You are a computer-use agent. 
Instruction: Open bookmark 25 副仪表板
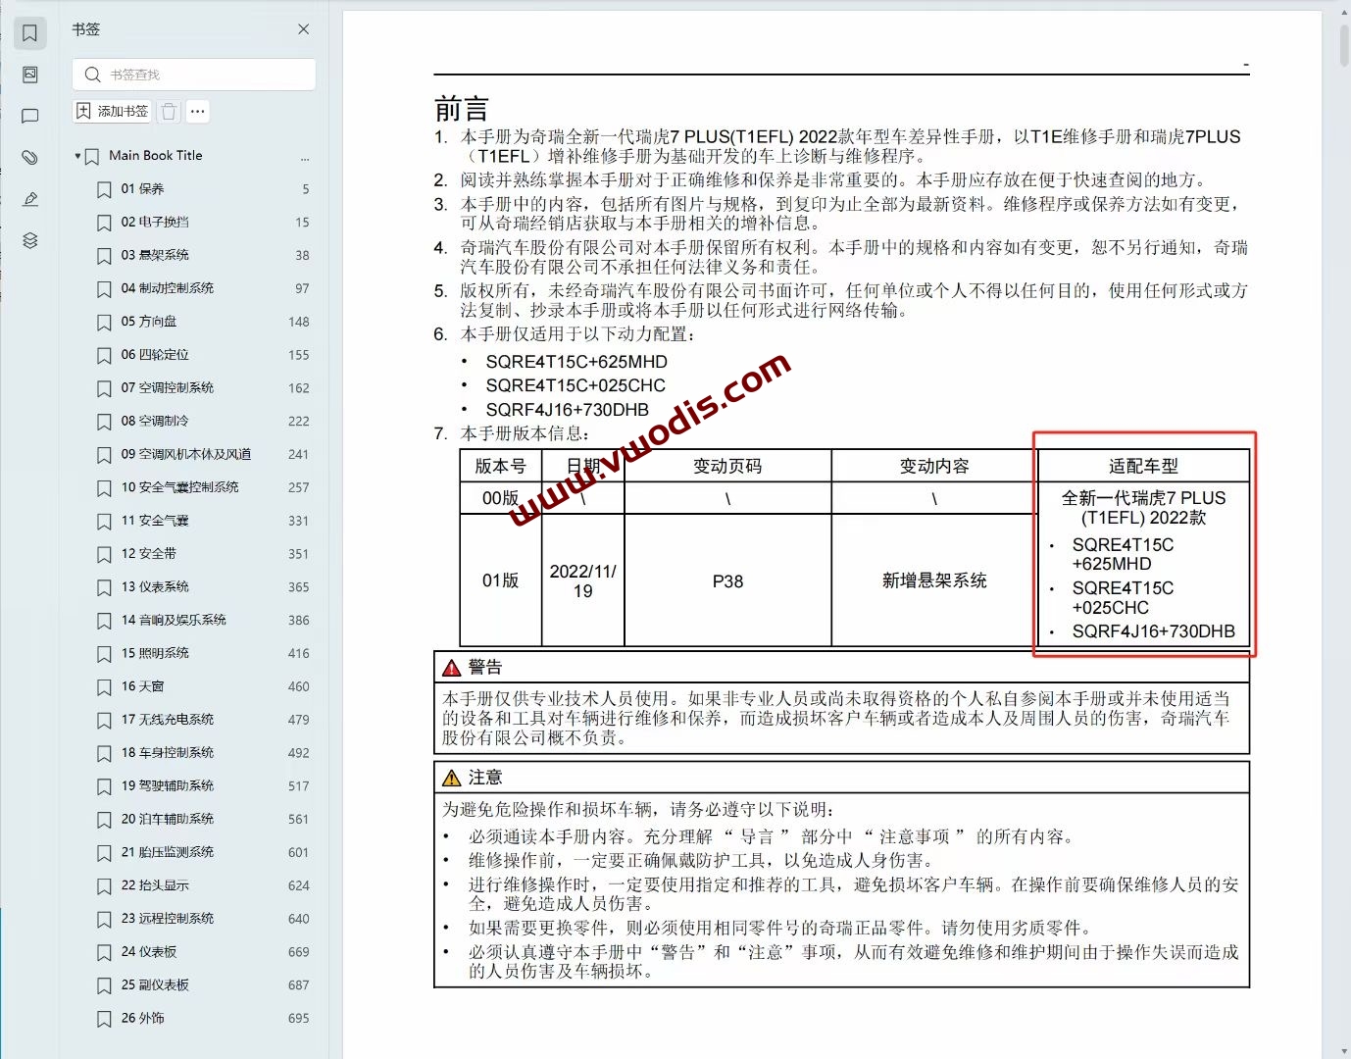click(155, 984)
